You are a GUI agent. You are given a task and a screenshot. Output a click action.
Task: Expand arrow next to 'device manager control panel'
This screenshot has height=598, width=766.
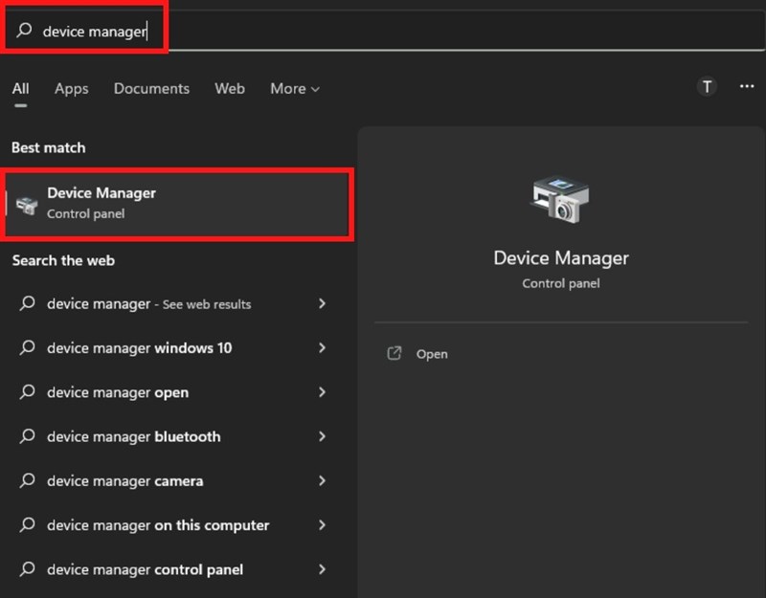(322, 569)
